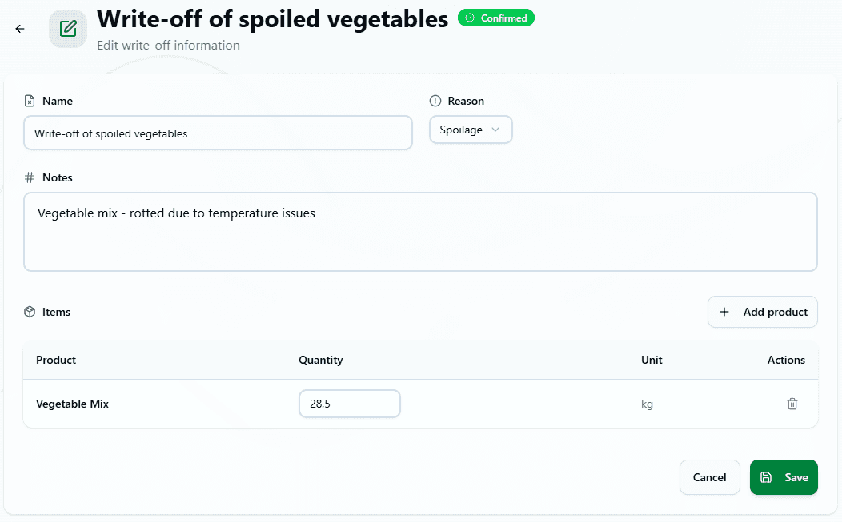
Task: Click the file icon beside Name label
Action: coord(30,101)
